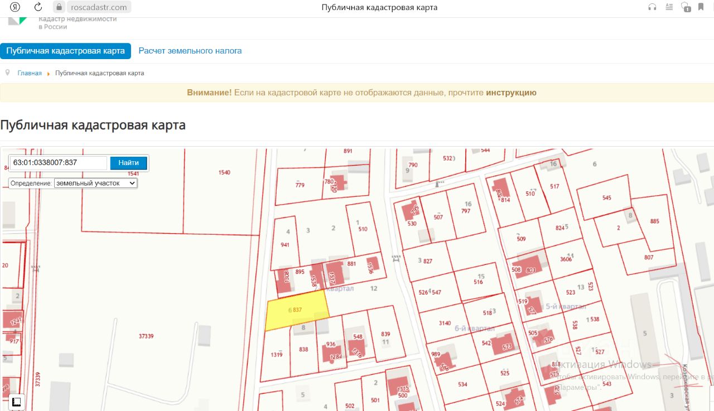
Task: Click parcel labeled 1540 on map
Action: pos(224,173)
